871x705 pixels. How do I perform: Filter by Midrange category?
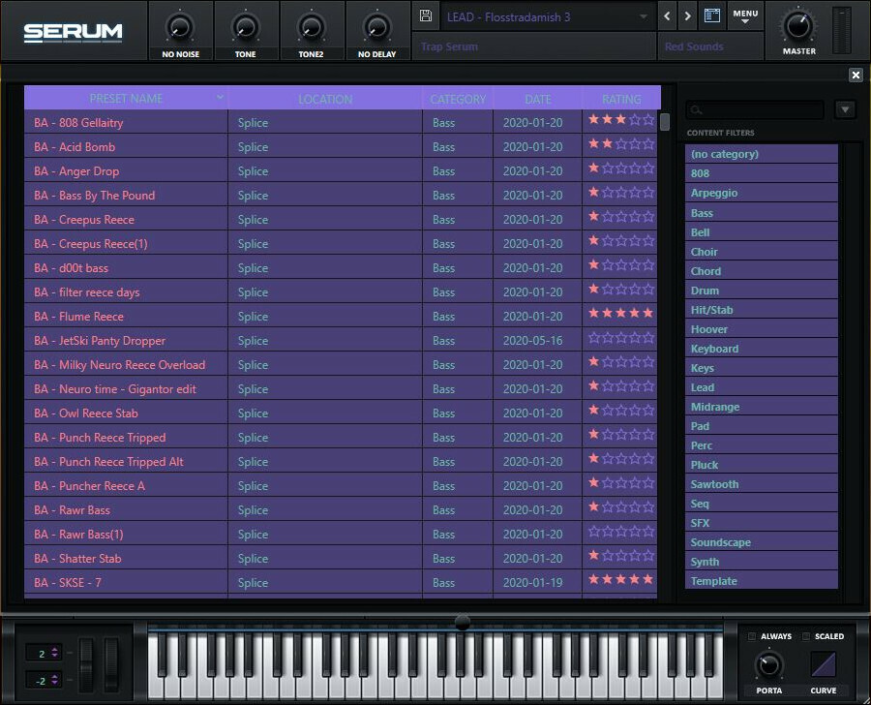pos(761,407)
